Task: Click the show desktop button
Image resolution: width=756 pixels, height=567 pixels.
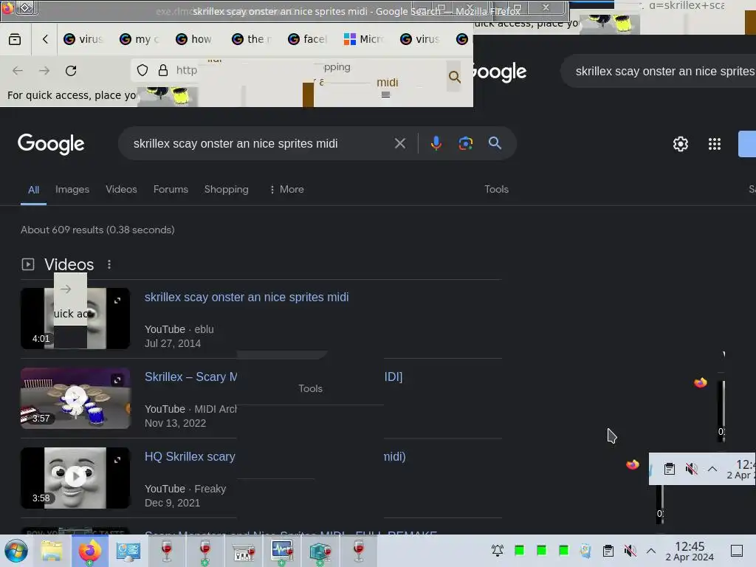Action: [x=737, y=550]
